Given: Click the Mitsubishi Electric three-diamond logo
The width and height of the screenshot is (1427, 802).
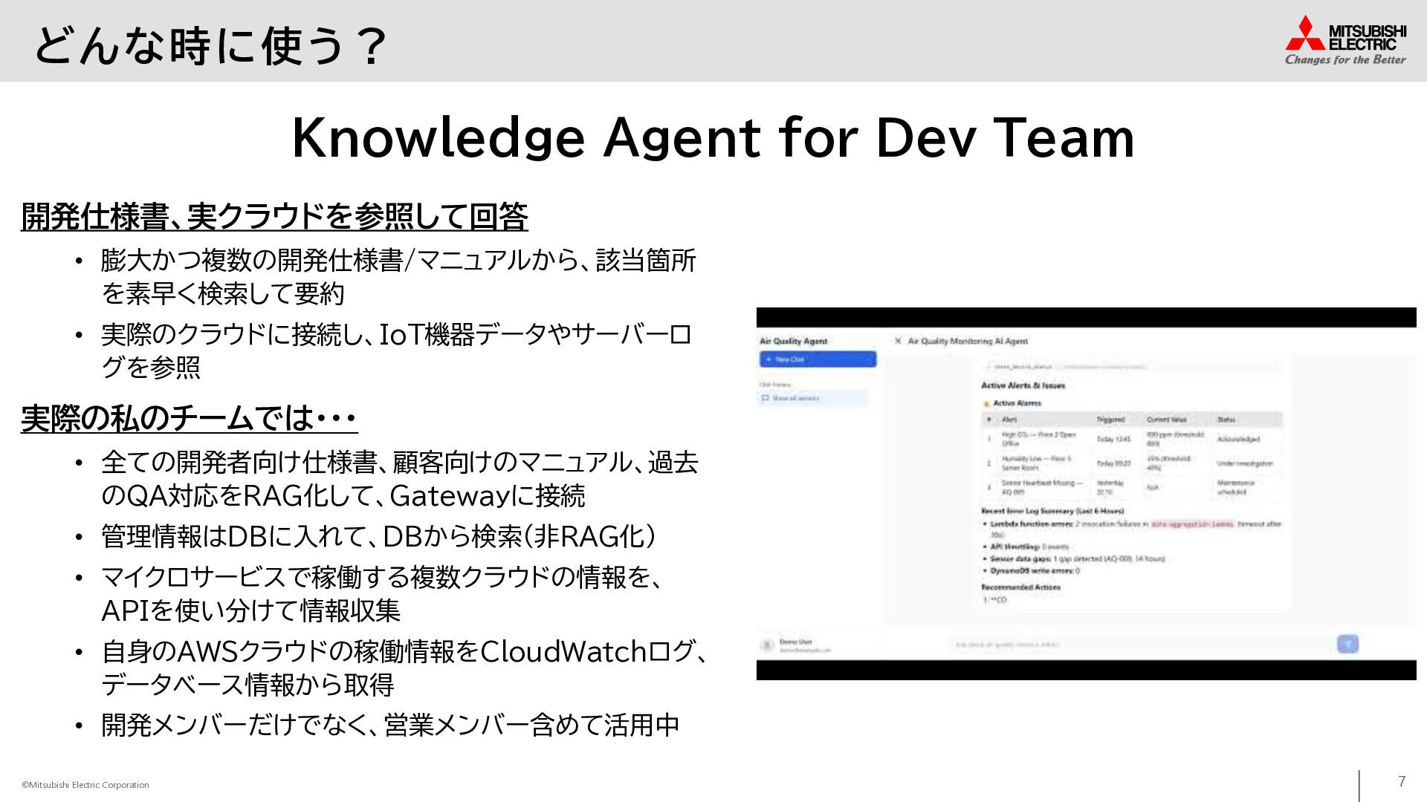Looking at the screenshot, I should pos(1305,33).
